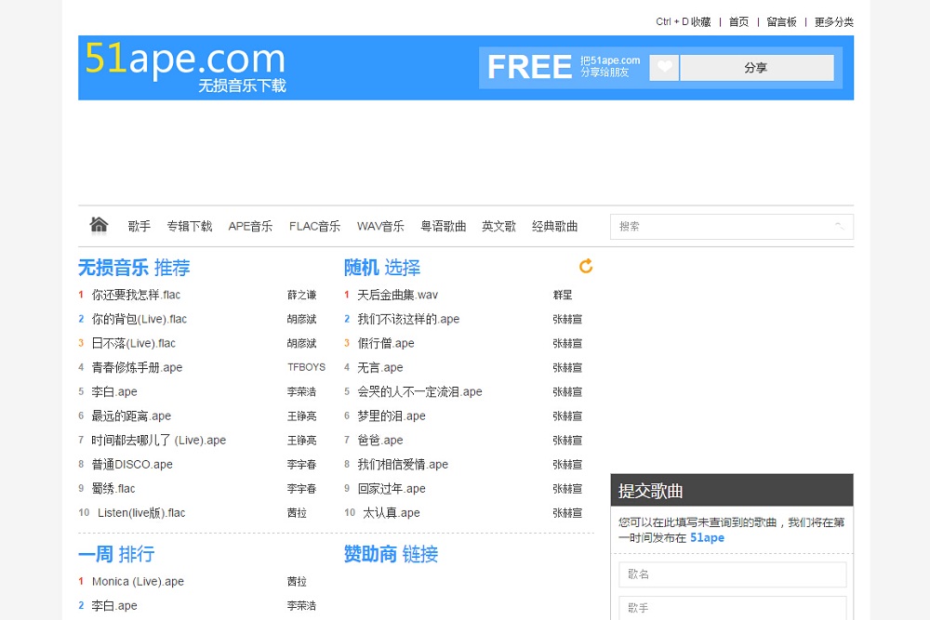This screenshot has height=620, width=930.
Task: Open the 51ape.com logo
Action: click(186, 67)
